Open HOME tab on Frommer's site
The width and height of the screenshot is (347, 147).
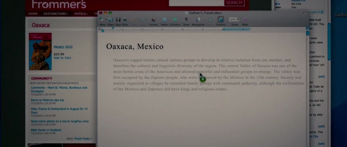33,14
